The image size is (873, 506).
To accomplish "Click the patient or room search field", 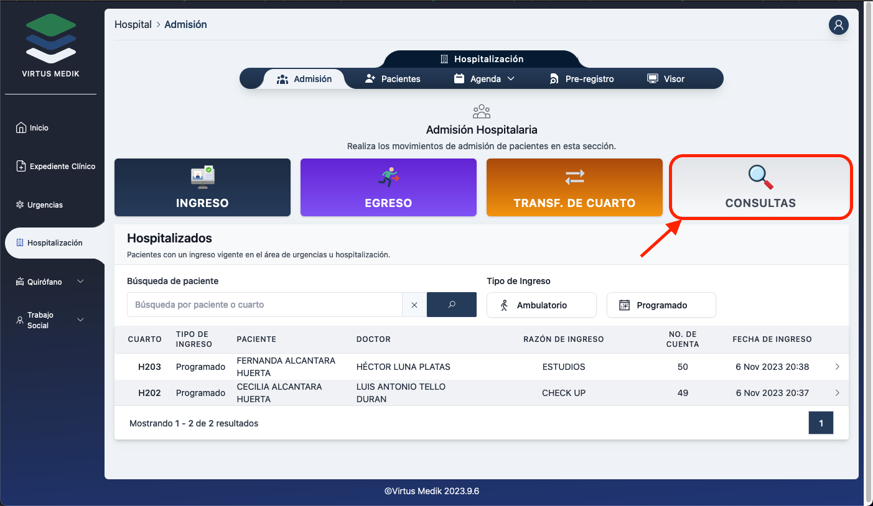I will click(x=264, y=305).
